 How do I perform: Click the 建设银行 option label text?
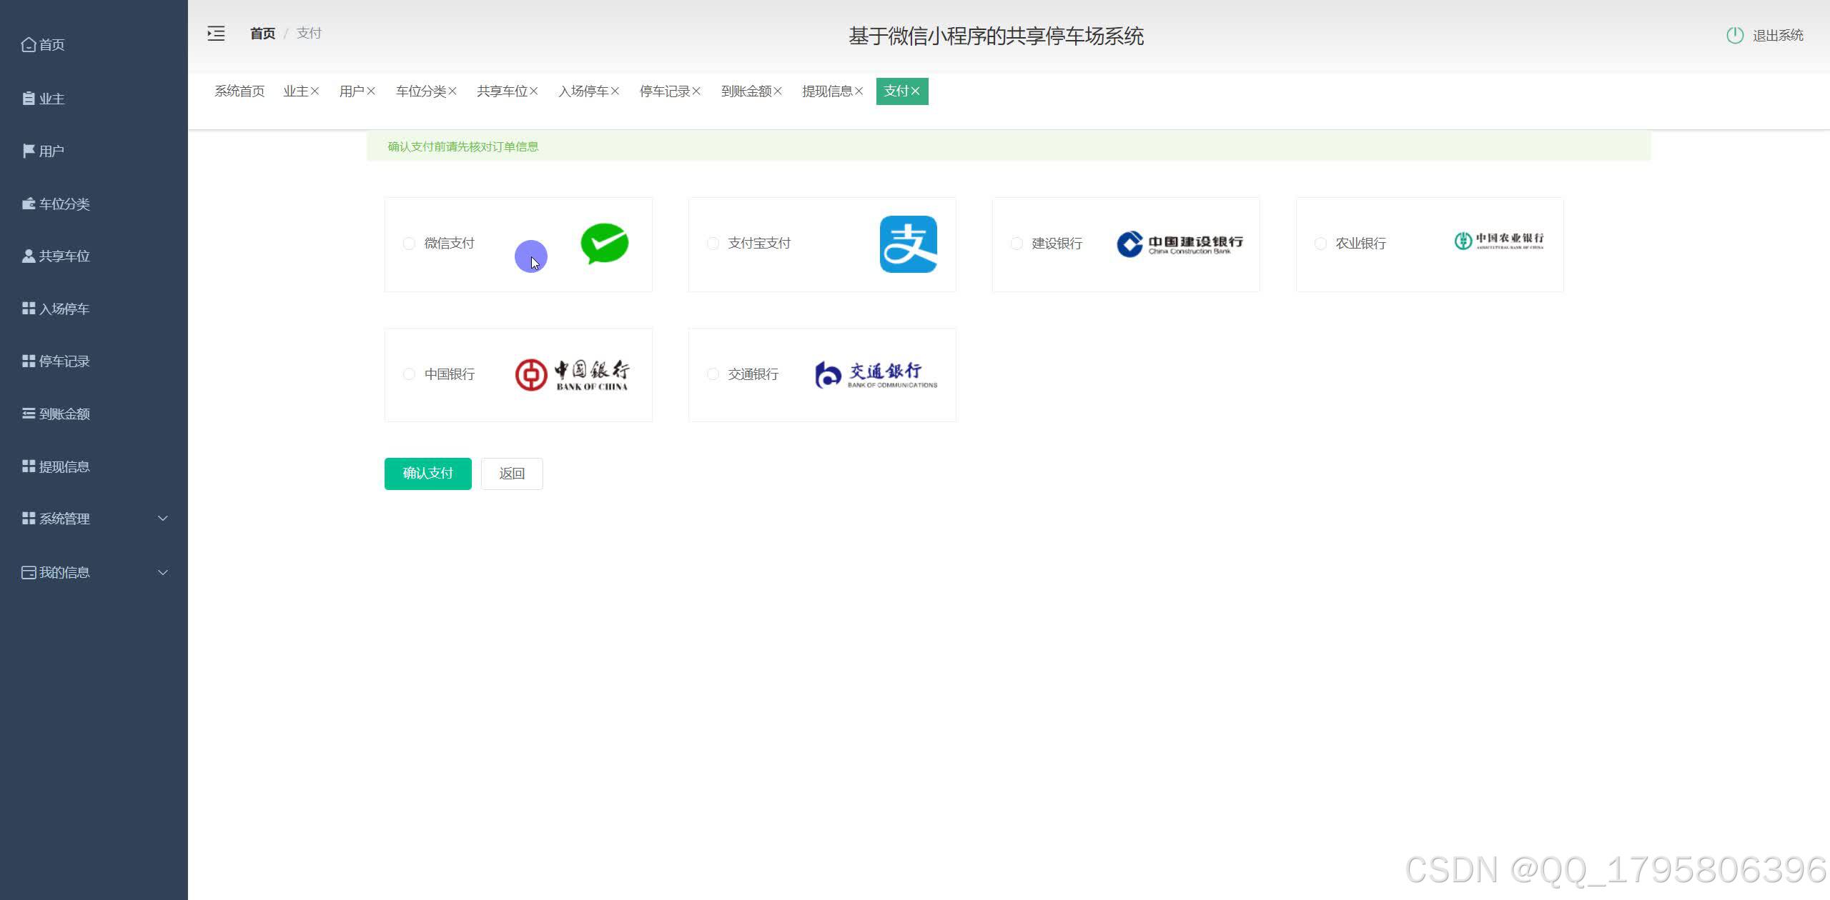[x=1057, y=244]
